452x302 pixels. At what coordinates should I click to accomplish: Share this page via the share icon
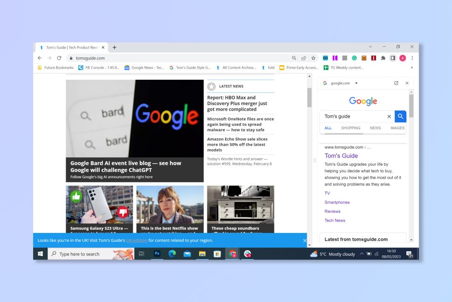(x=303, y=58)
